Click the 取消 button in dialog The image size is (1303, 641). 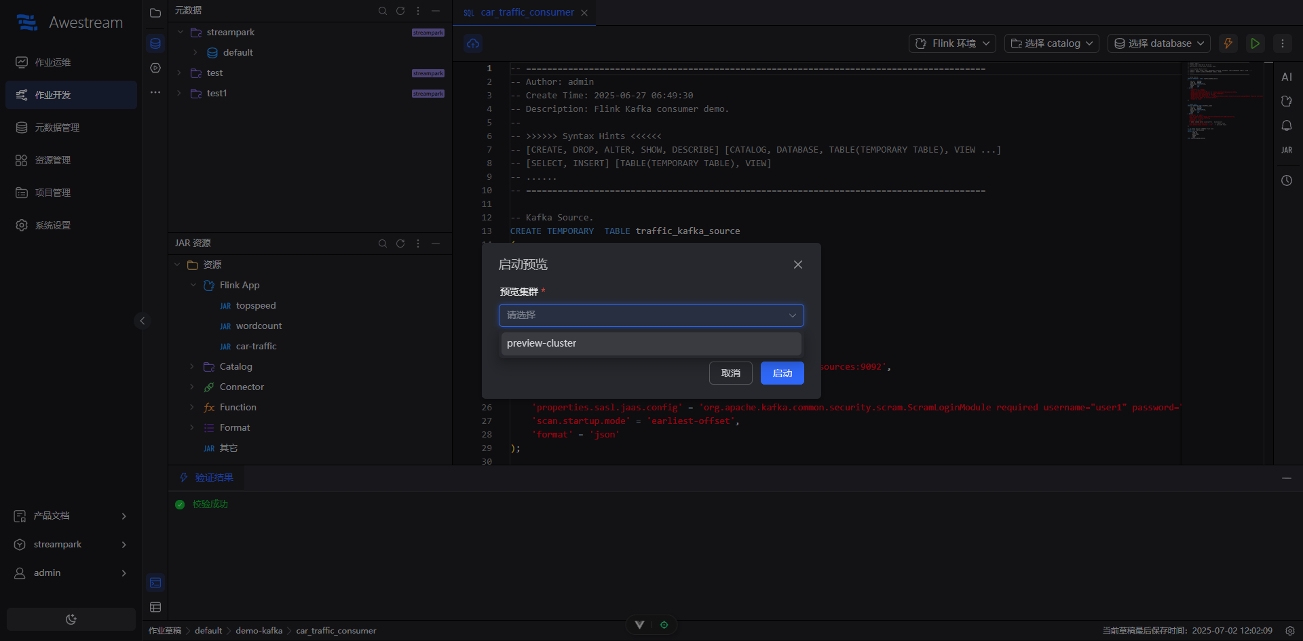(730, 373)
